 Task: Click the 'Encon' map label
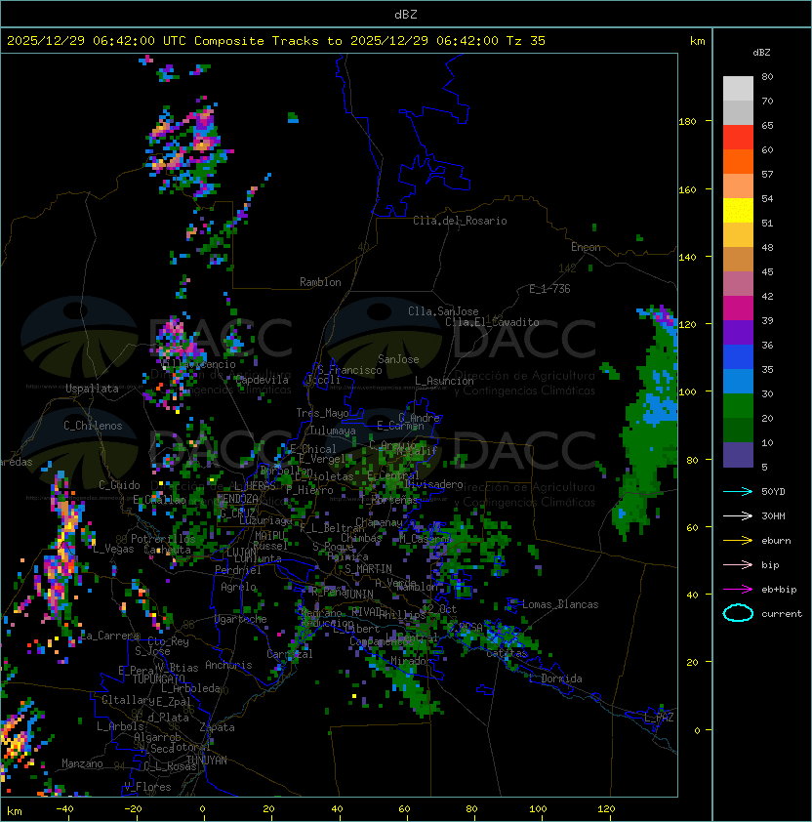[x=586, y=247]
